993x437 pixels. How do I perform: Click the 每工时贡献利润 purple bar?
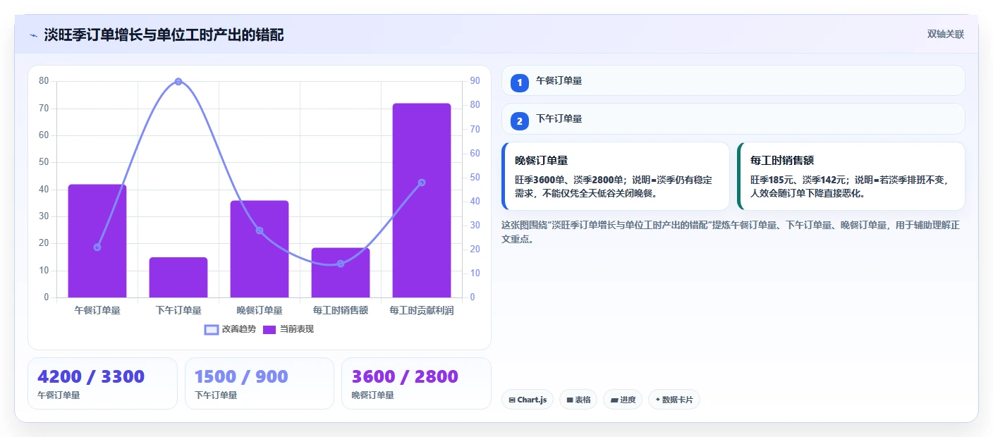(x=422, y=200)
